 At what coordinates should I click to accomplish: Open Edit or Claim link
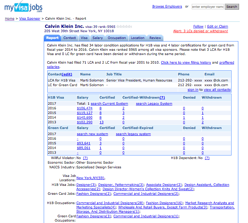[218, 26]
